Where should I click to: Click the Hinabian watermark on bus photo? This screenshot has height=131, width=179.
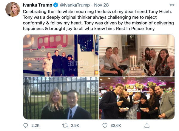78,66
